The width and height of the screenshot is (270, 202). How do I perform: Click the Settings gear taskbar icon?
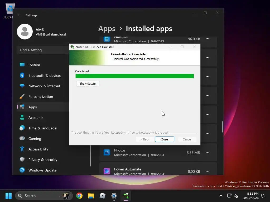pyautogui.click(x=114, y=196)
